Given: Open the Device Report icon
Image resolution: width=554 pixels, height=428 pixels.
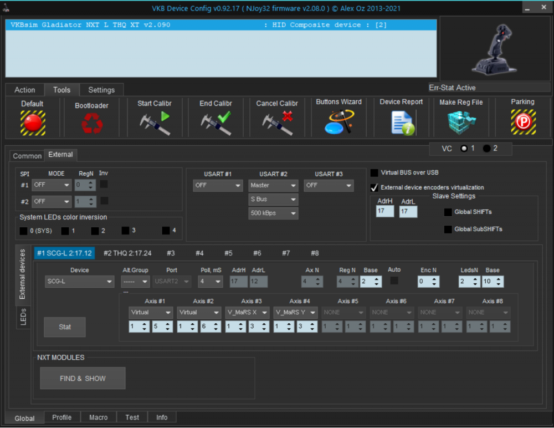Looking at the screenshot, I should click(401, 123).
